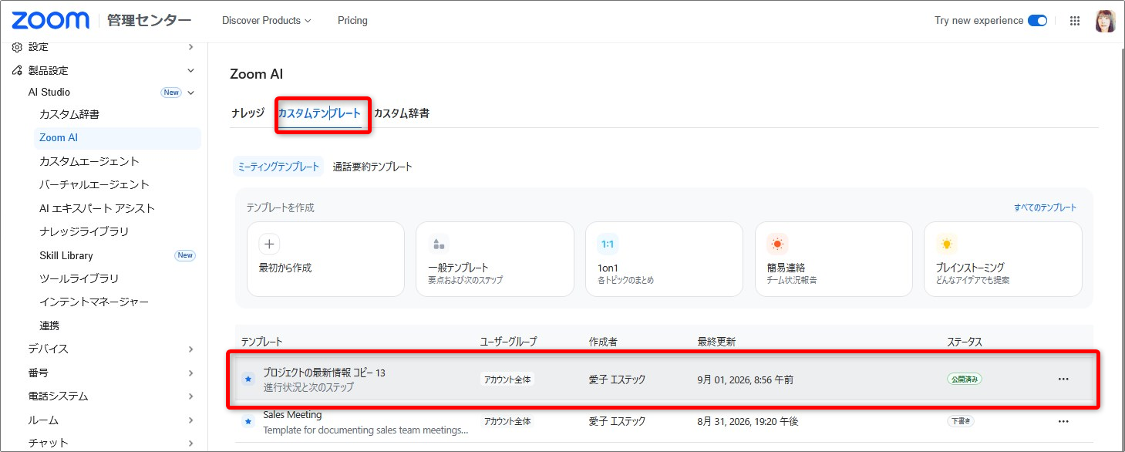Viewport: 1125px width, 452px height.
Task: Choose the 1on1 template icon
Action: [x=608, y=245]
